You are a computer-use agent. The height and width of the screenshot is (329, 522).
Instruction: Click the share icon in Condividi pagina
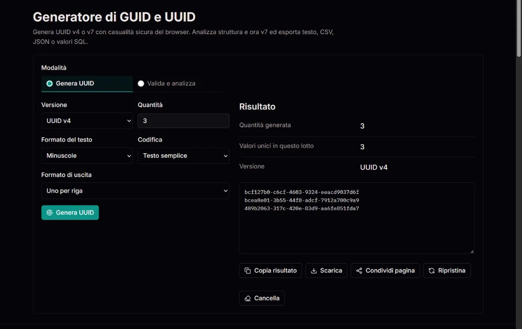pos(359,270)
